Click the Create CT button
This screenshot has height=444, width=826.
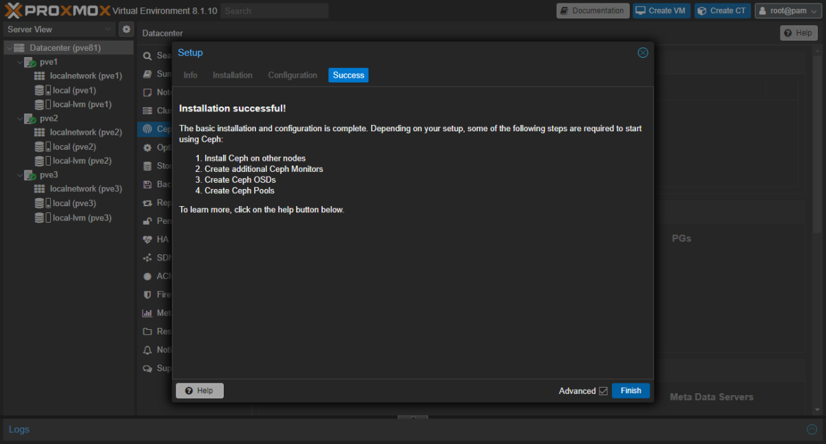(x=723, y=11)
